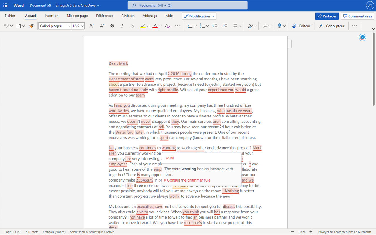
Task: Click the blue Partager button
Action: pos(327,16)
